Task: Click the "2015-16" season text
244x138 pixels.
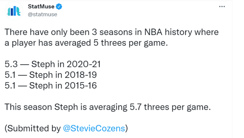Action: (x=81, y=86)
